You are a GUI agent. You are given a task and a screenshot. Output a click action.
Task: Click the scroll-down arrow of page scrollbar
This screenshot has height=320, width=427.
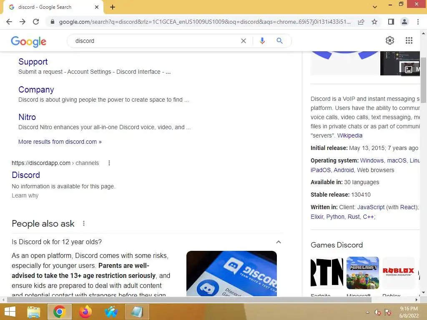423,293
